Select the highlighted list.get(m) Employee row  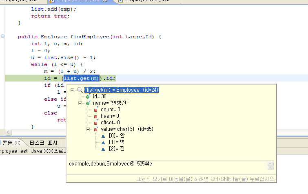(x=122, y=90)
